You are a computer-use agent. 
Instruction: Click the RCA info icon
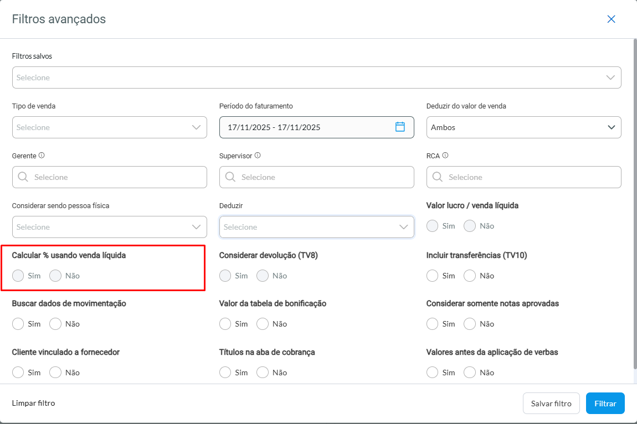[445, 156]
